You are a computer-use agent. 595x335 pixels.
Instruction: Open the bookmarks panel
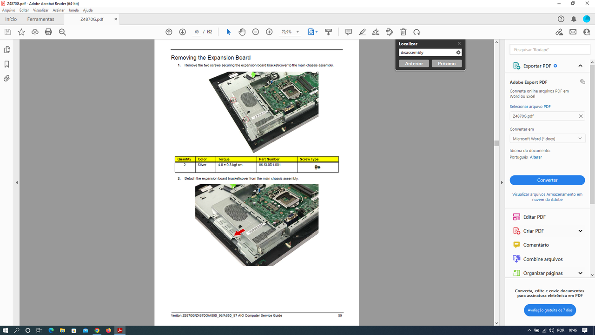coord(7,64)
